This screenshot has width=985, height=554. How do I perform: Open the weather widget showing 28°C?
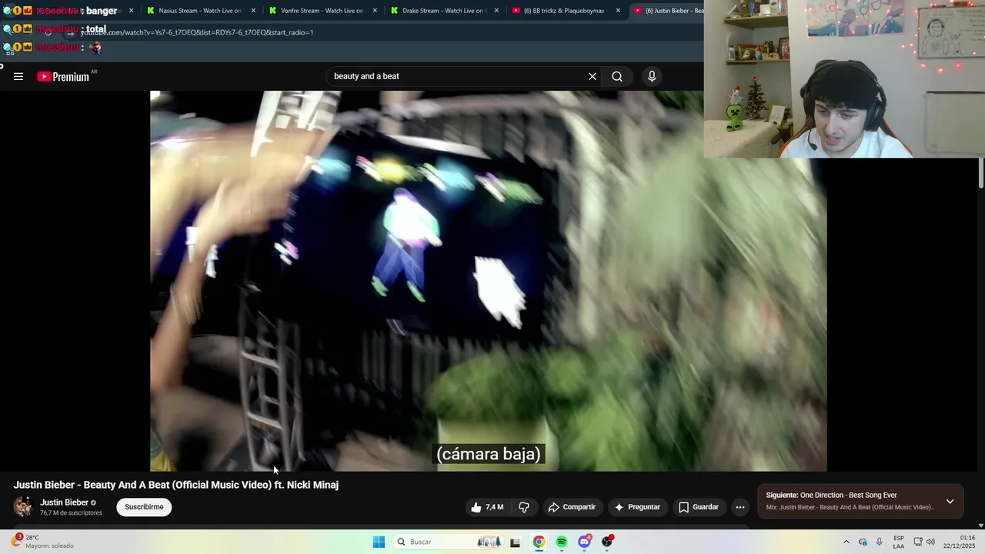[43, 542]
